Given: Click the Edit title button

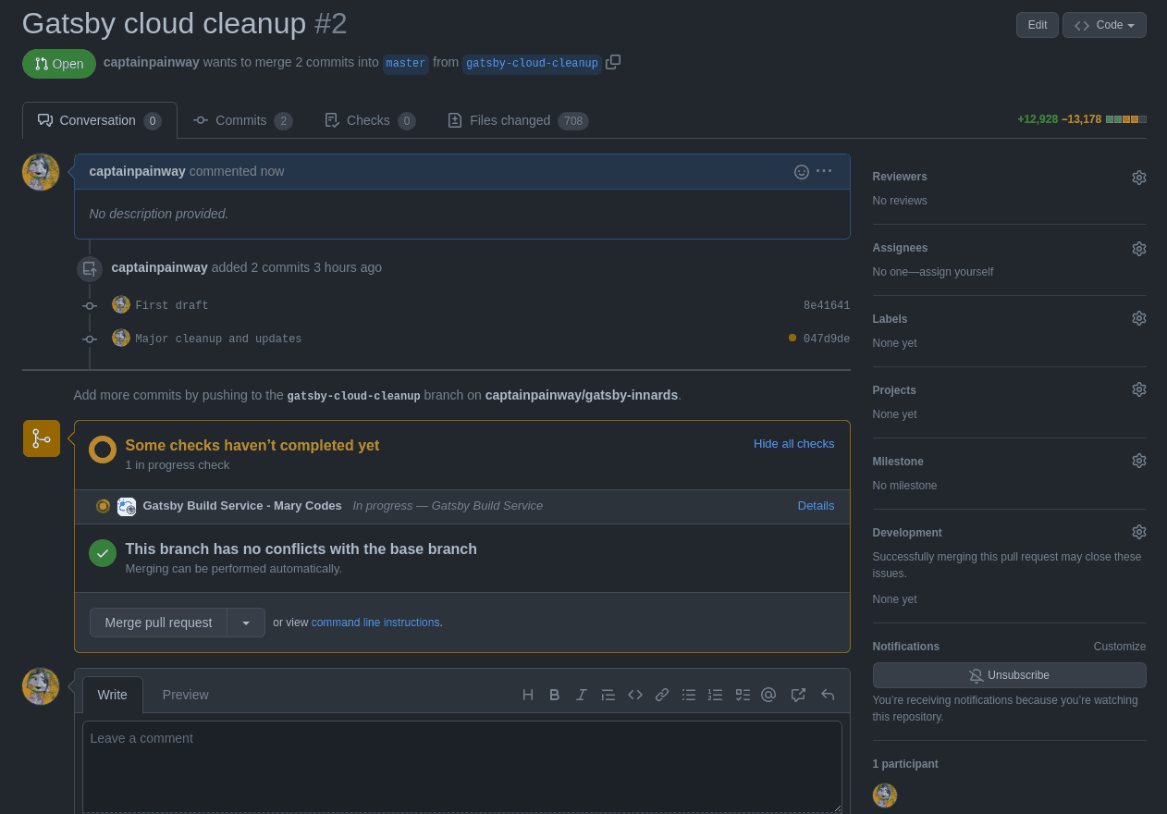Looking at the screenshot, I should click(x=1038, y=25).
